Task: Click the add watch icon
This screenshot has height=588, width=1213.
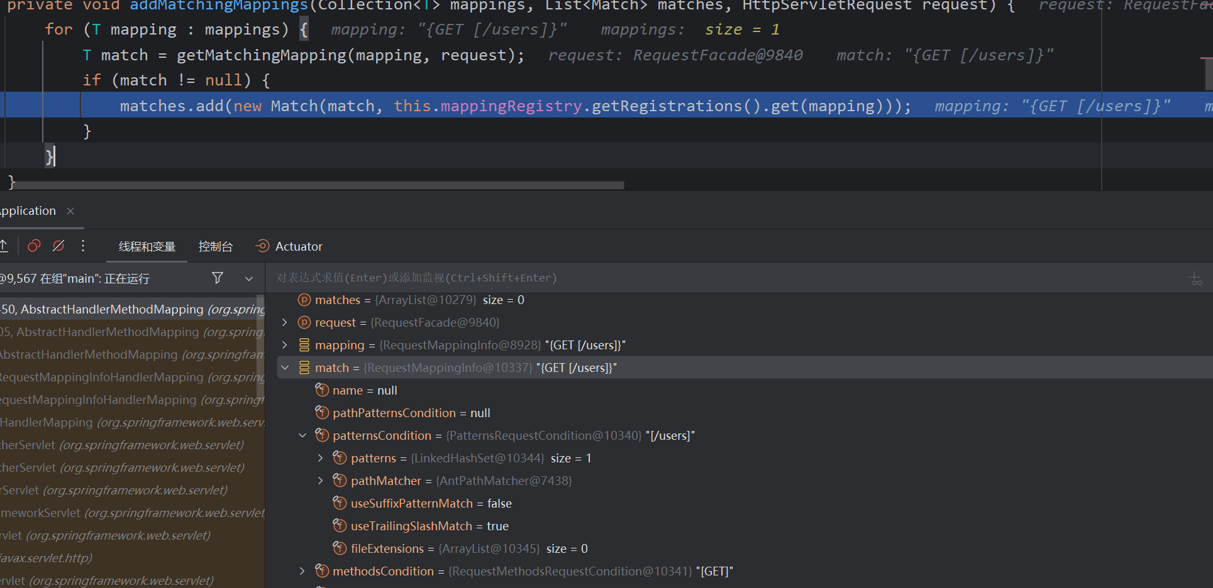Action: pos(1195,278)
